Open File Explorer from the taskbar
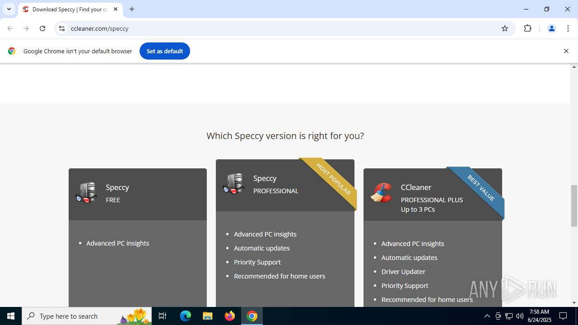This screenshot has height=325, width=578. click(x=207, y=316)
